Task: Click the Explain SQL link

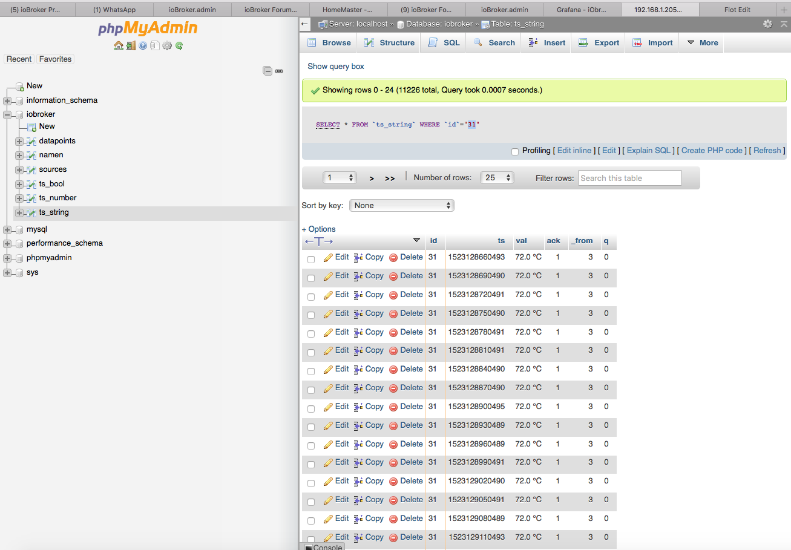Action: (649, 151)
